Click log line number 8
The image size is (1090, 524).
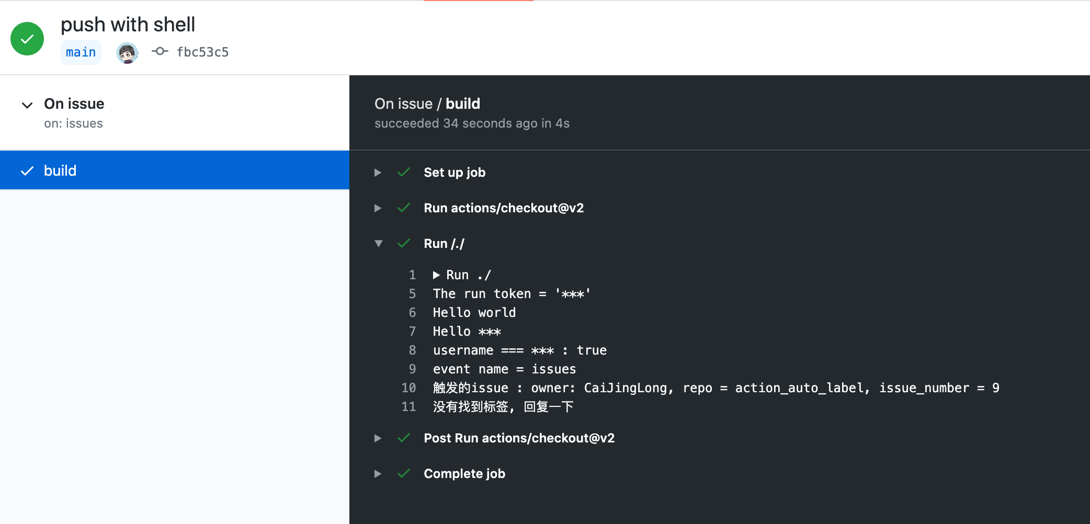pyautogui.click(x=412, y=350)
